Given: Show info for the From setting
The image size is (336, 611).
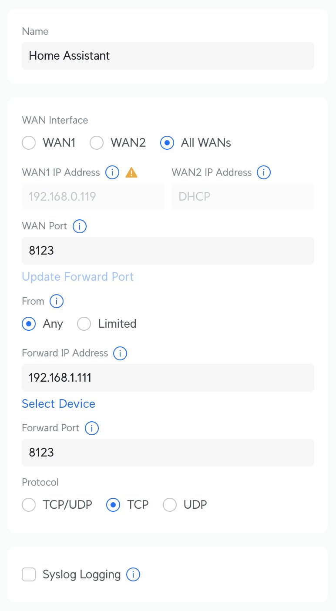Looking at the screenshot, I should coord(57,301).
